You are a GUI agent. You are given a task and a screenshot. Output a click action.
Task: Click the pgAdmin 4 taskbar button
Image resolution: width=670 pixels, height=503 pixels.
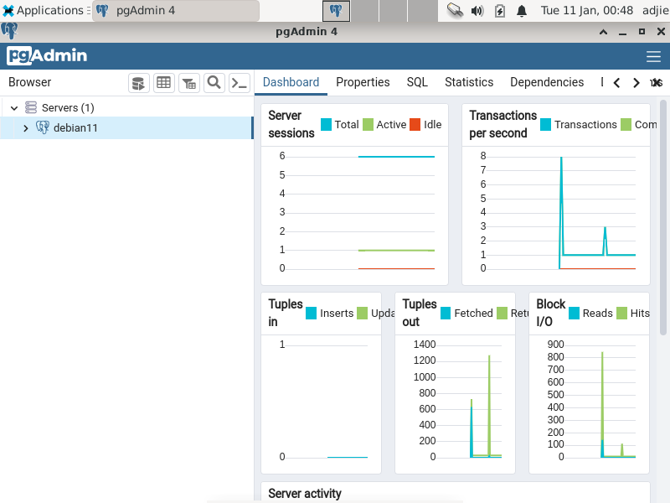tap(176, 11)
